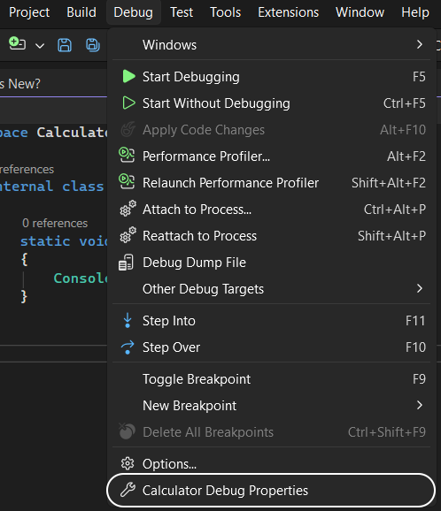Click the opening brace in the code
Screen dimensions: 441x511
point(24,260)
